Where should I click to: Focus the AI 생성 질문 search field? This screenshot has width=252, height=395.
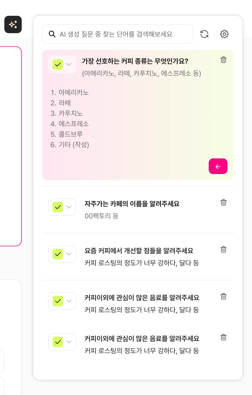117,34
